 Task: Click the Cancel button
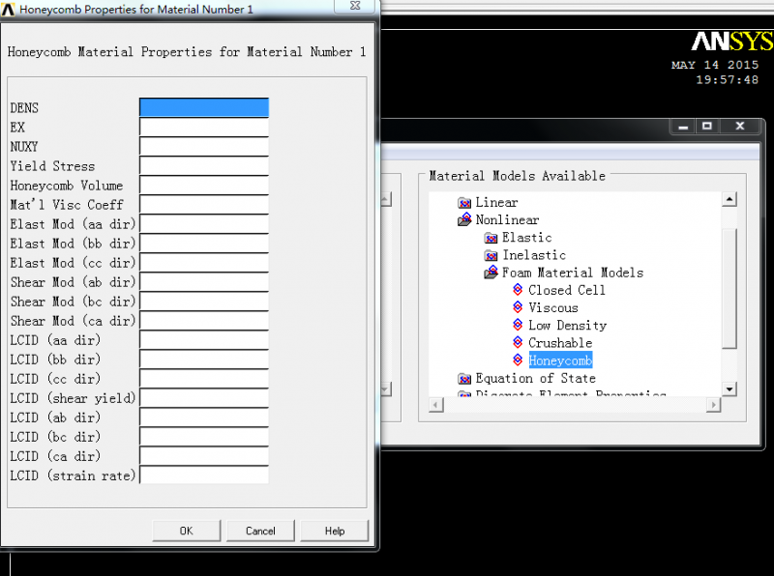tap(260, 531)
